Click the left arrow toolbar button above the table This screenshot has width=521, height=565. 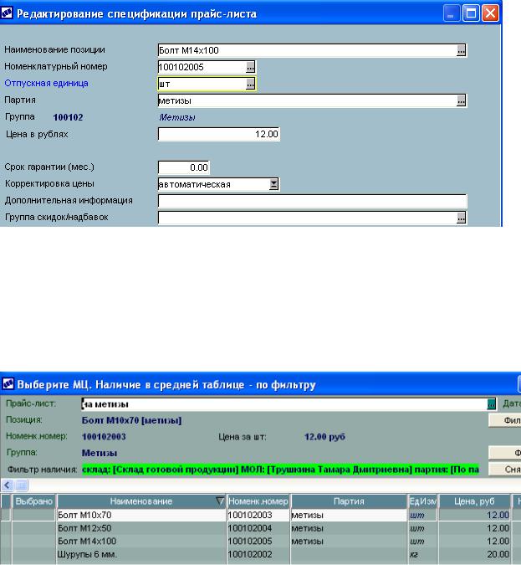click(8, 485)
